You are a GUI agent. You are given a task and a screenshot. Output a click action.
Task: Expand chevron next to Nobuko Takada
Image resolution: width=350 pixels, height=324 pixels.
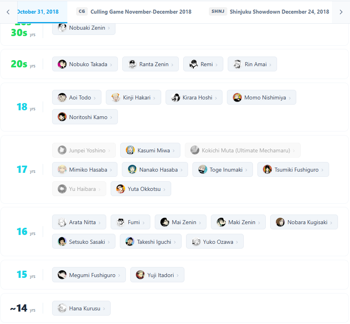click(x=111, y=65)
